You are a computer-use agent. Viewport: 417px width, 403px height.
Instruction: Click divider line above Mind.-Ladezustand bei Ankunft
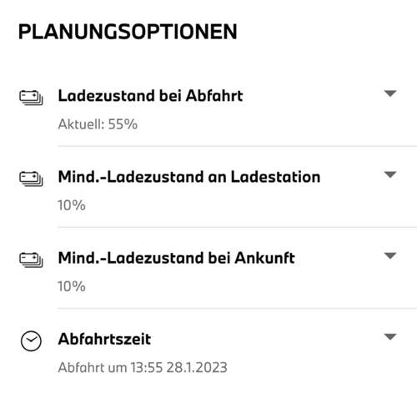click(x=238, y=227)
